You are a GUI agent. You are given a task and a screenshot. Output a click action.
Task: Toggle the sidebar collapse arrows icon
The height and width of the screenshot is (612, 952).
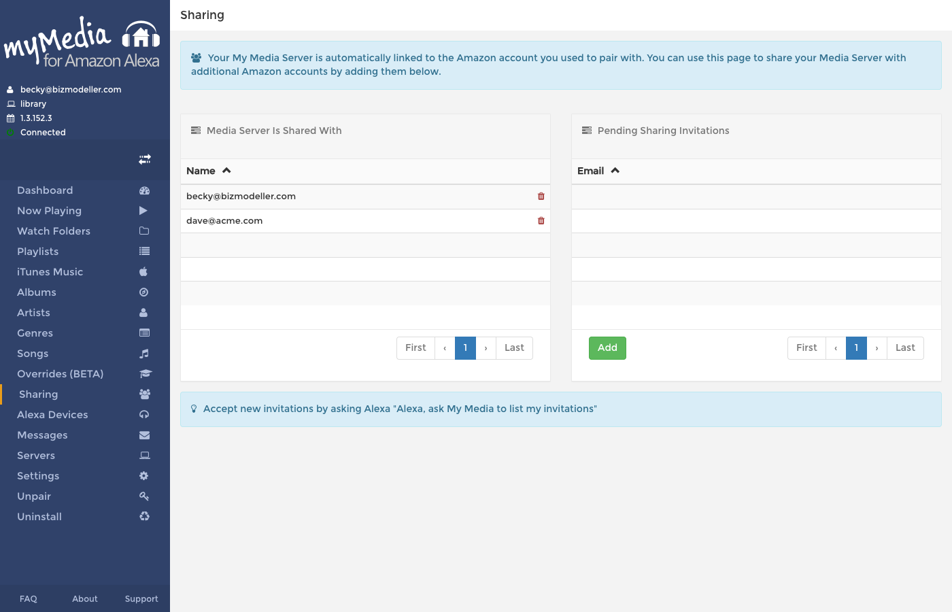pos(145,159)
